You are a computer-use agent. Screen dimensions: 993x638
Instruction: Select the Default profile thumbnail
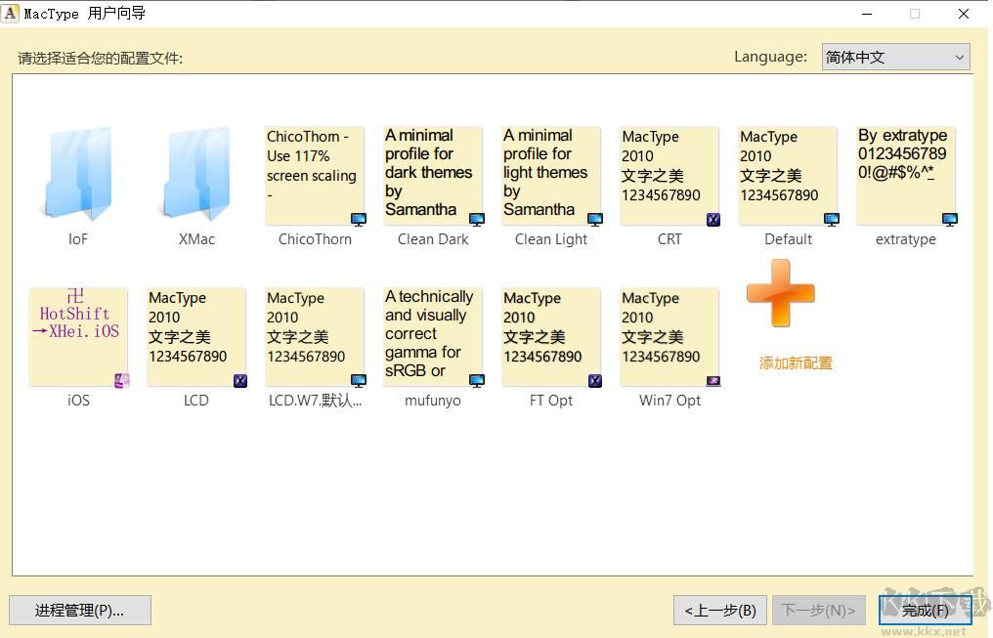pyautogui.click(x=788, y=176)
